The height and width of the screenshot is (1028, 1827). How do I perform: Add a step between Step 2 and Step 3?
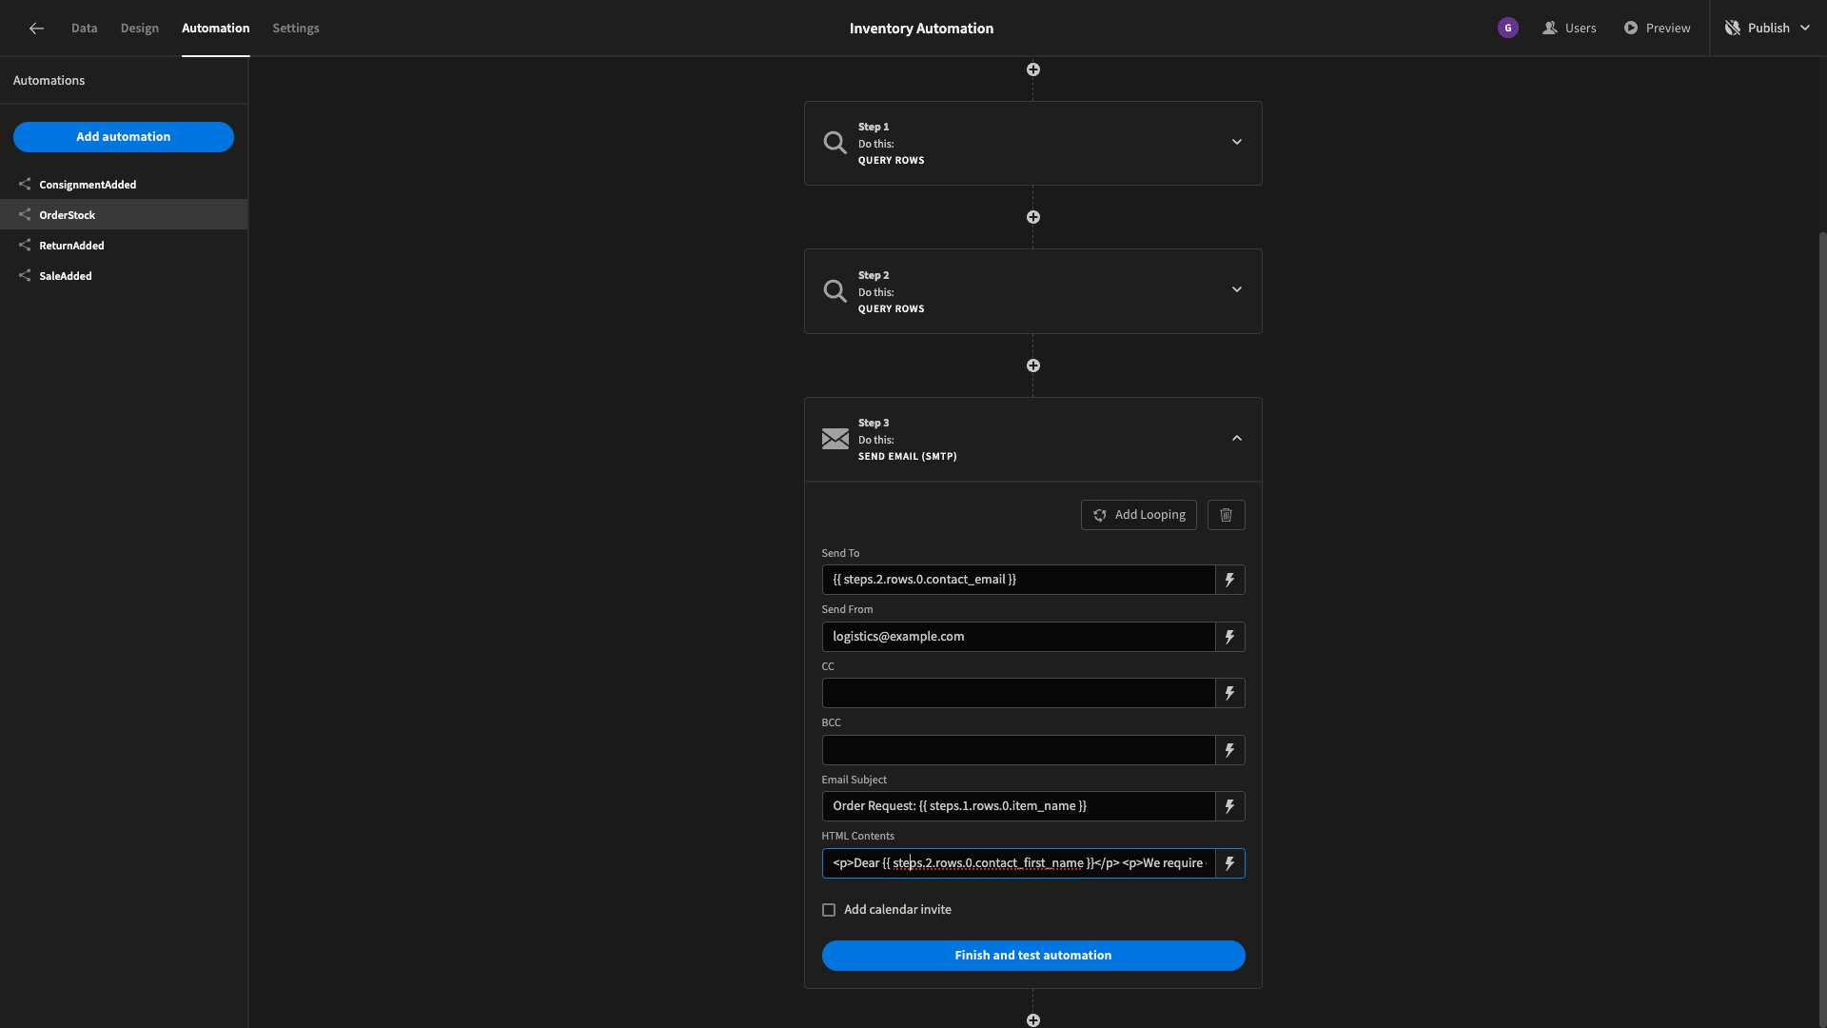pos(1033,366)
